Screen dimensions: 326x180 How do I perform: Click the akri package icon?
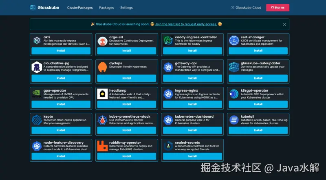point(37,40)
